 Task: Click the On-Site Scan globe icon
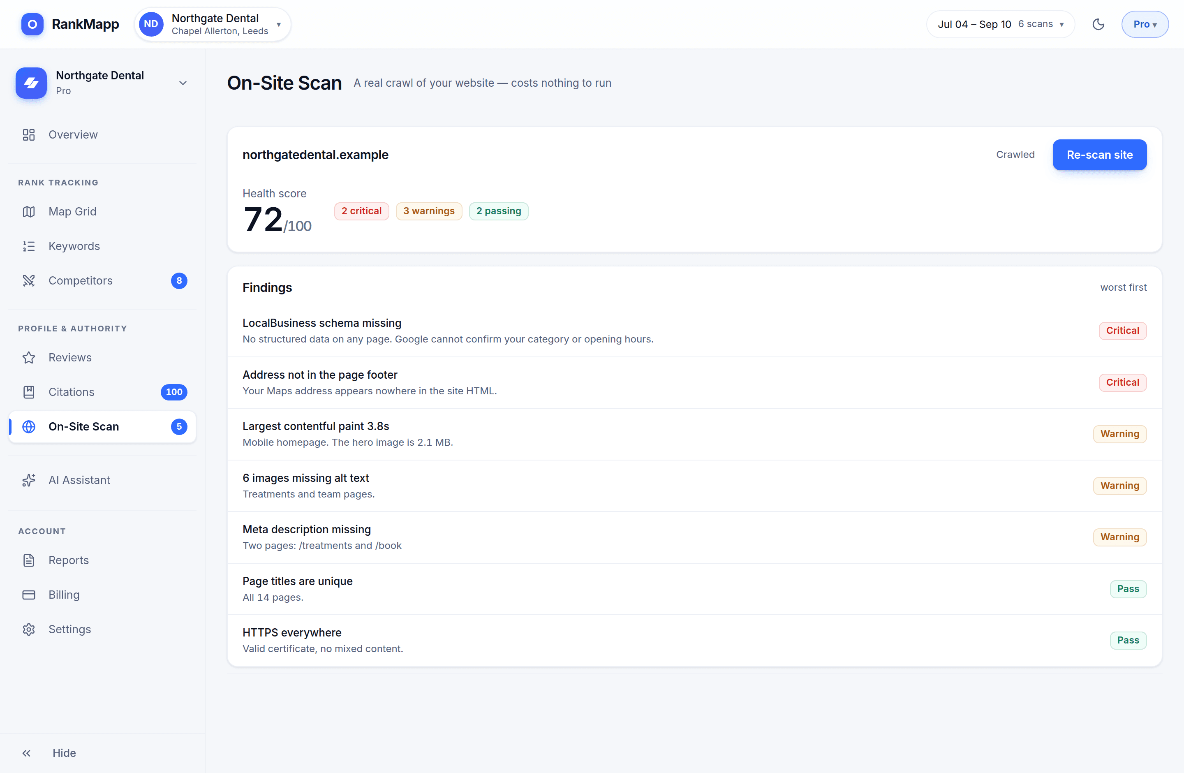coord(29,427)
